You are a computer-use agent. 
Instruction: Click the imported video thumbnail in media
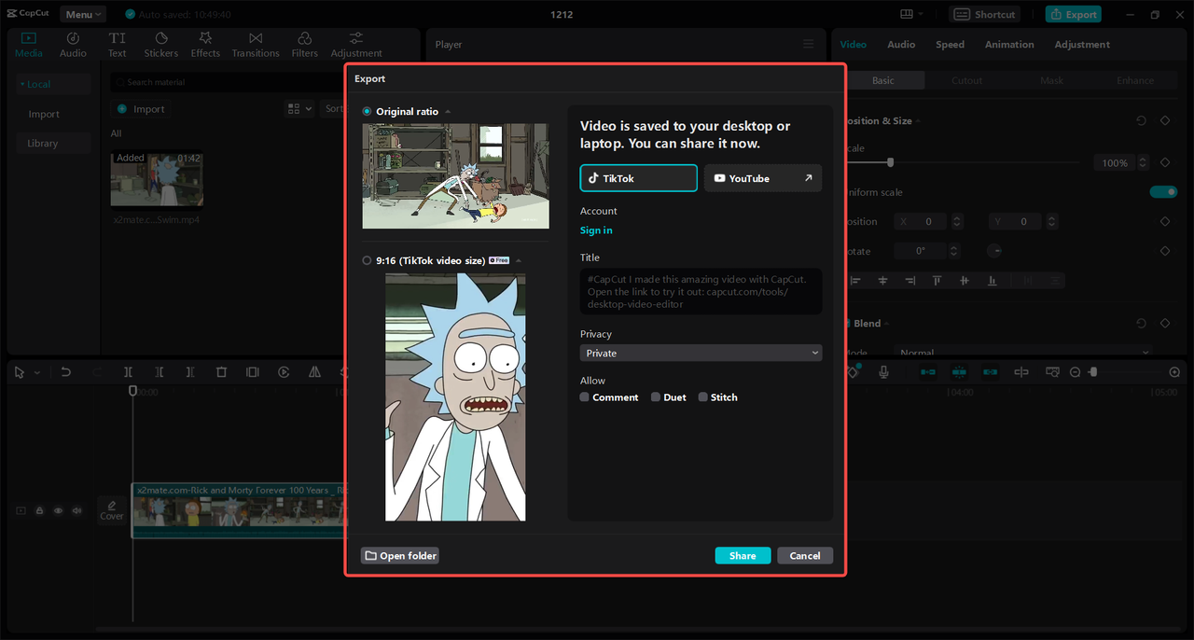click(x=157, y=179)
